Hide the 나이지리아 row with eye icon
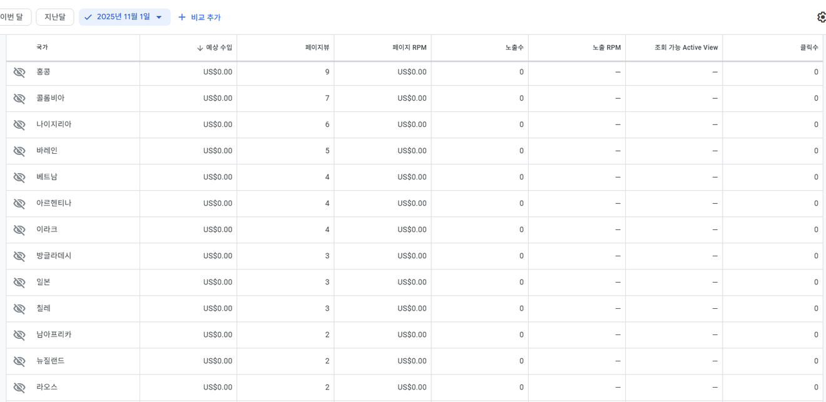The image size is (826, 402). [x=19, y=124]
